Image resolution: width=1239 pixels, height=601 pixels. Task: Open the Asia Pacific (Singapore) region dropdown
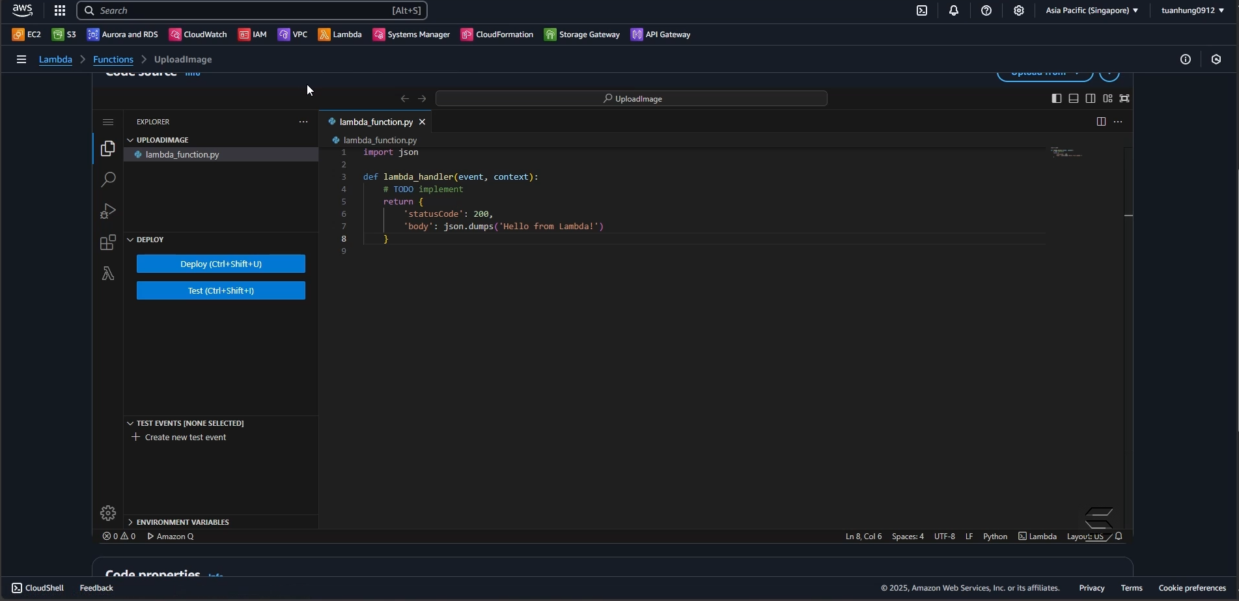(1092, 10)
